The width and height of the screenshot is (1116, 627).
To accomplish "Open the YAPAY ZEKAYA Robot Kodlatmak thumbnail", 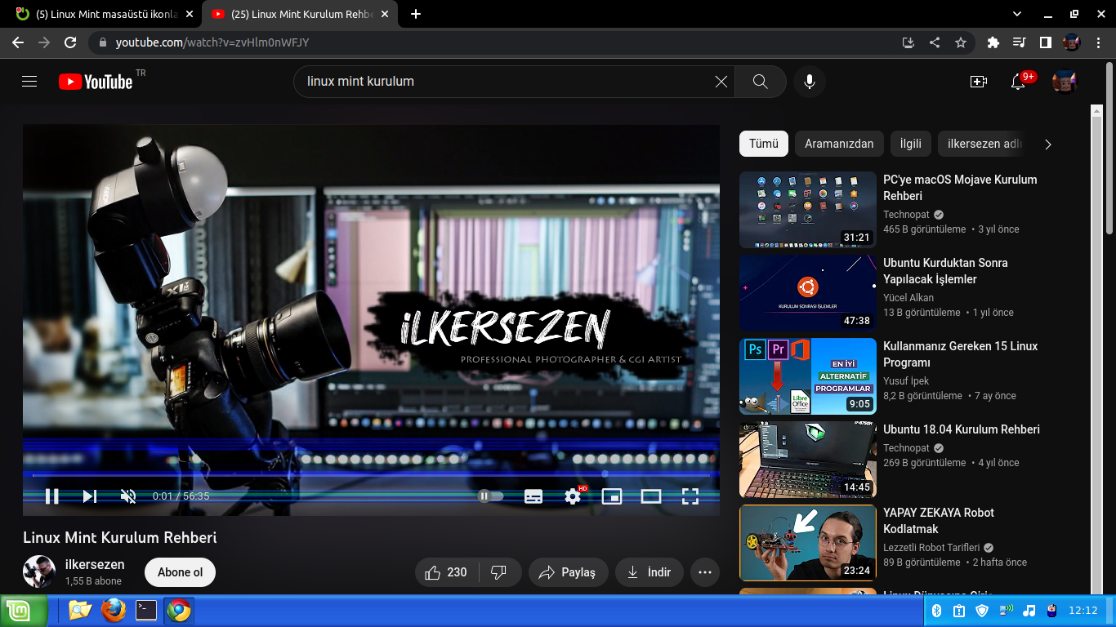I will 808,543.
